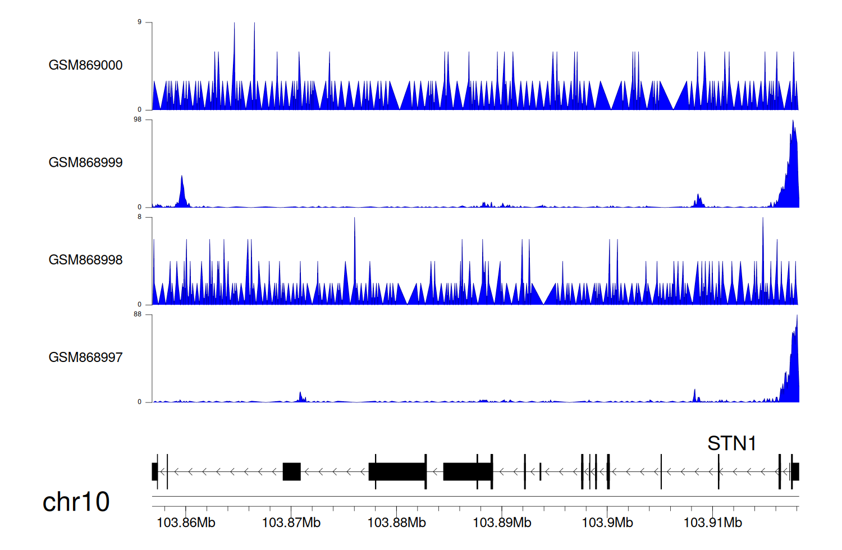This screenshot has height=550, width=842.
Task: Select the 103.88Mb axis position label
Action: point(396,522)
